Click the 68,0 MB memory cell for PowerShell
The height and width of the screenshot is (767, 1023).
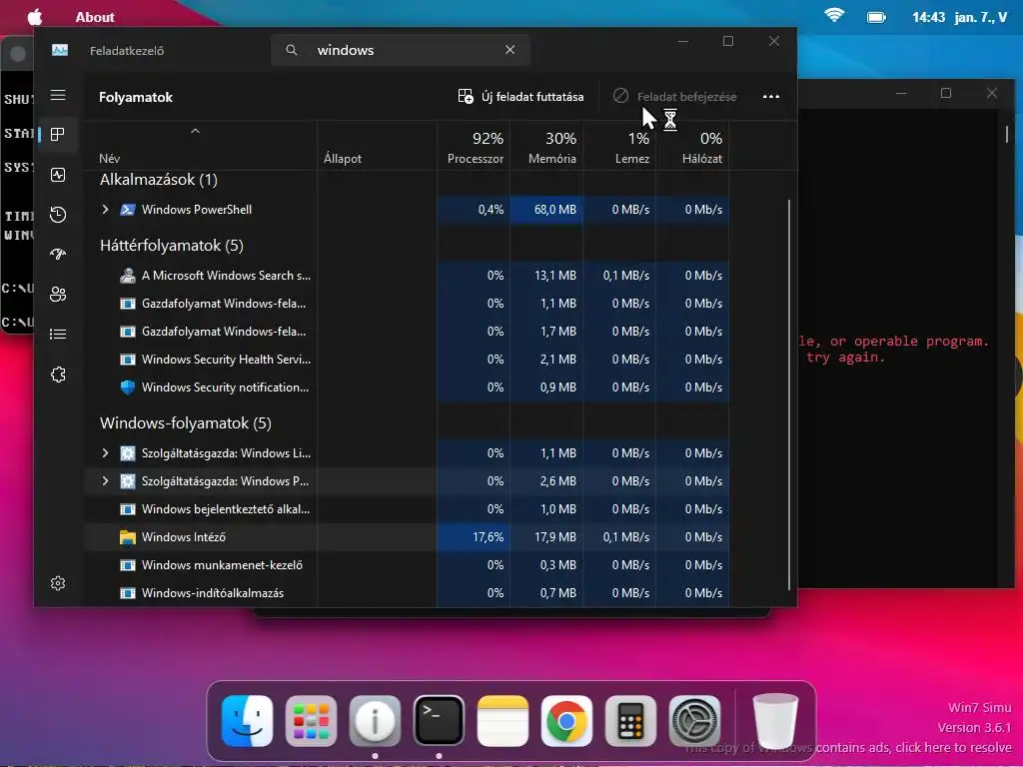[x=546, y=210]
